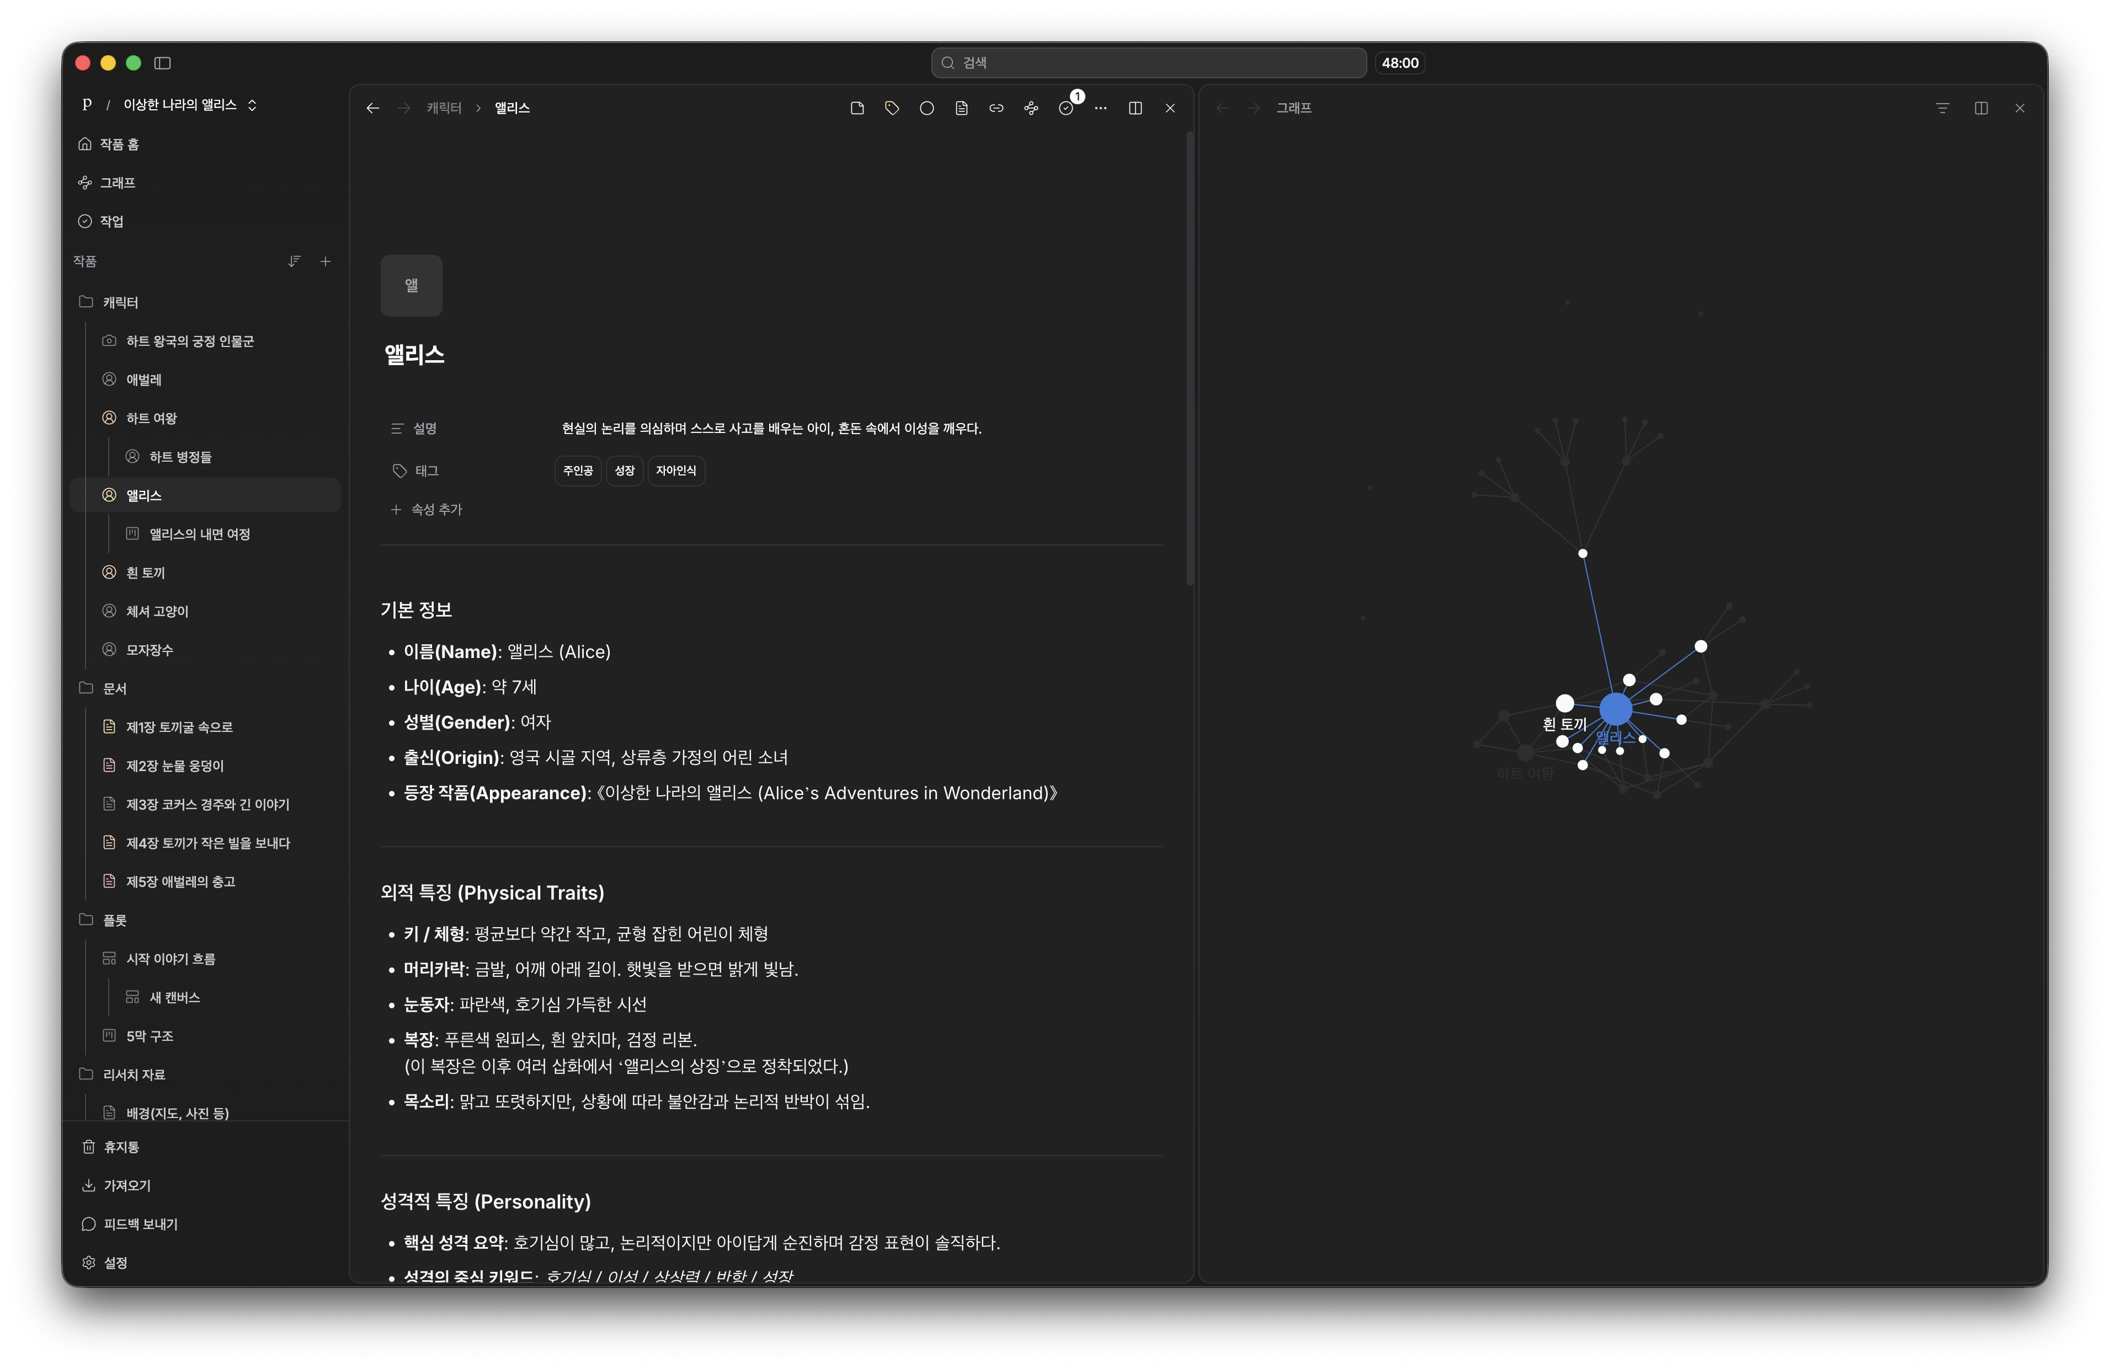Go to 작품 홈 in the sidebar
Screen dimensions: 2110x1369
[119, 143]
